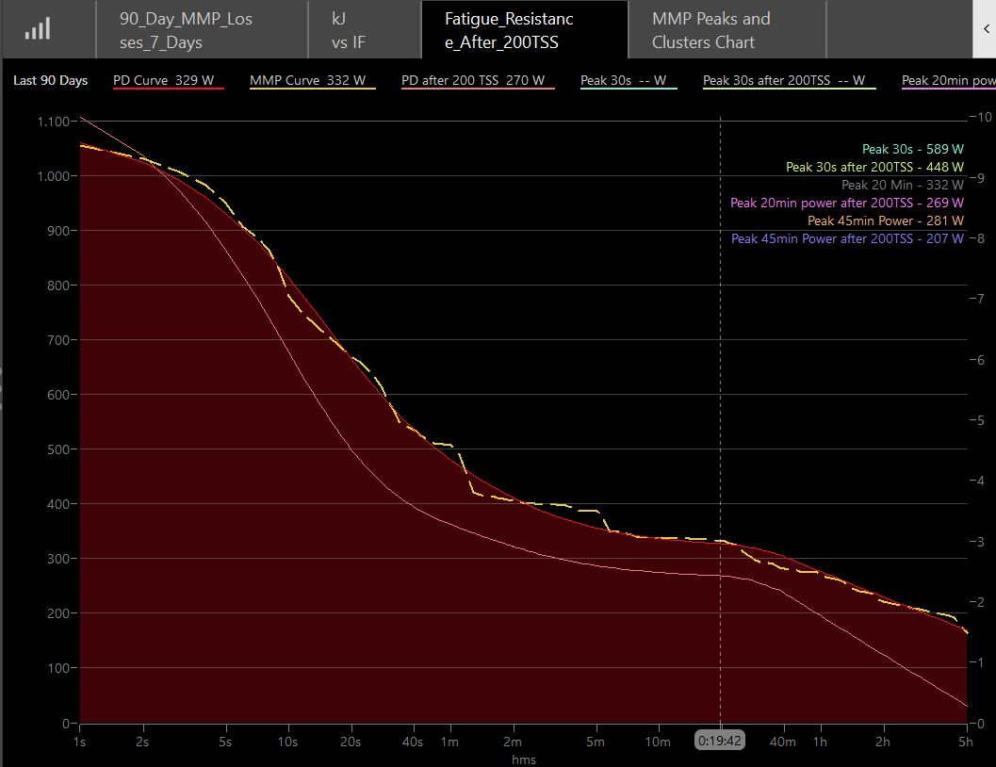Click the bar chart icon at top left
The height and width of the screenshot is (767, 996).
(x=38, y=30)
